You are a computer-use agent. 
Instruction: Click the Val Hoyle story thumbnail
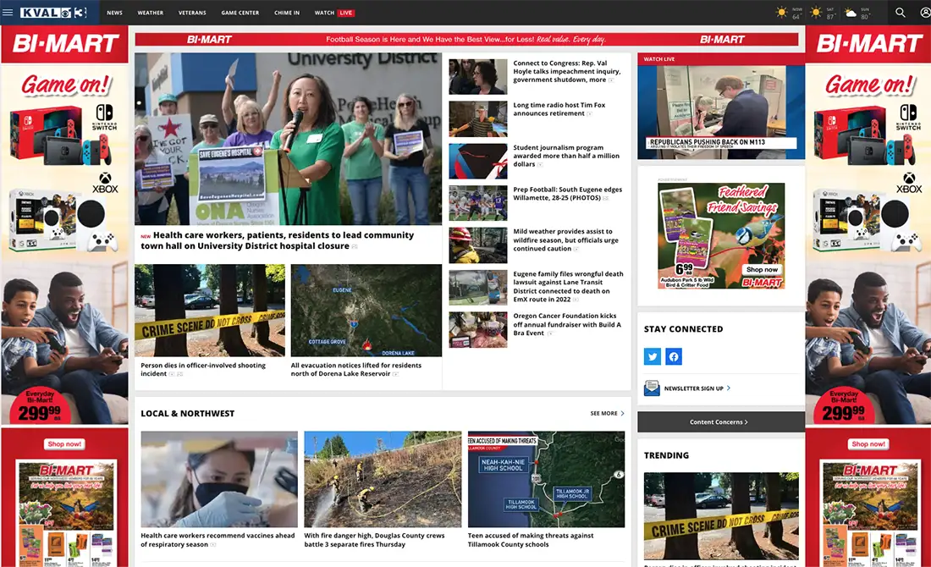click(478, 77)
